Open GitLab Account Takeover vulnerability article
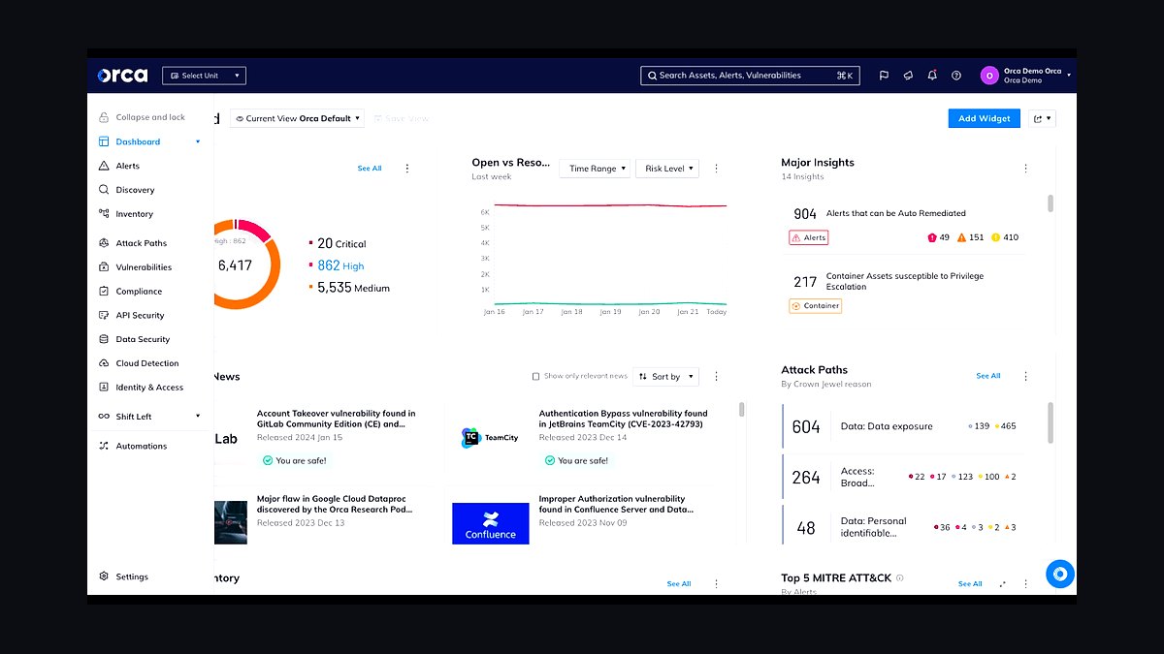1164x654 pixels. coord(336,419)
